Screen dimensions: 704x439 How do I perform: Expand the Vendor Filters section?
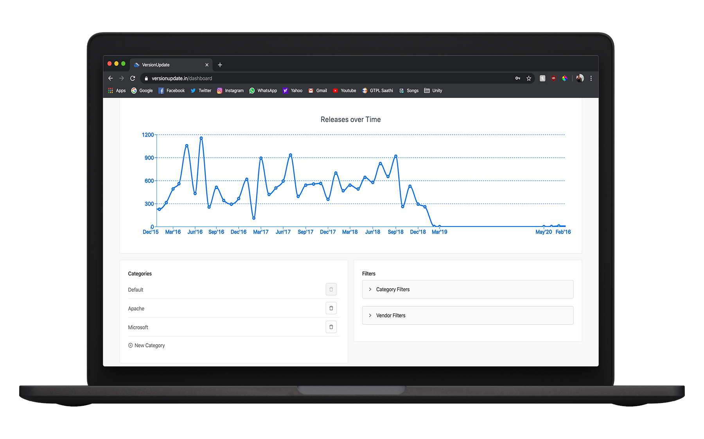(x=467, y=315)
